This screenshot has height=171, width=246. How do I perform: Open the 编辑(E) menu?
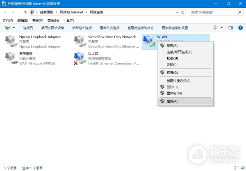pyautogui.click(x=23, y=21)
